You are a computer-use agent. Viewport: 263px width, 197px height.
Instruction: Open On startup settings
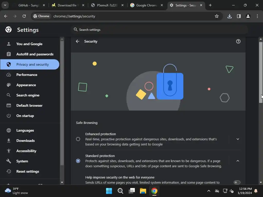click(x=30, y=116)
